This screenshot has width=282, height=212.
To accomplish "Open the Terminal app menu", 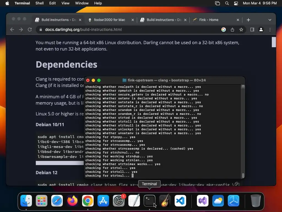I will [x=22, y=3].
